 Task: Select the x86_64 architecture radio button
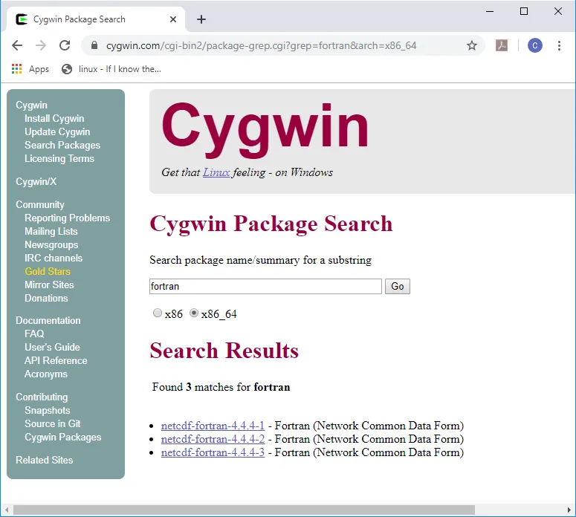point(193,313)
